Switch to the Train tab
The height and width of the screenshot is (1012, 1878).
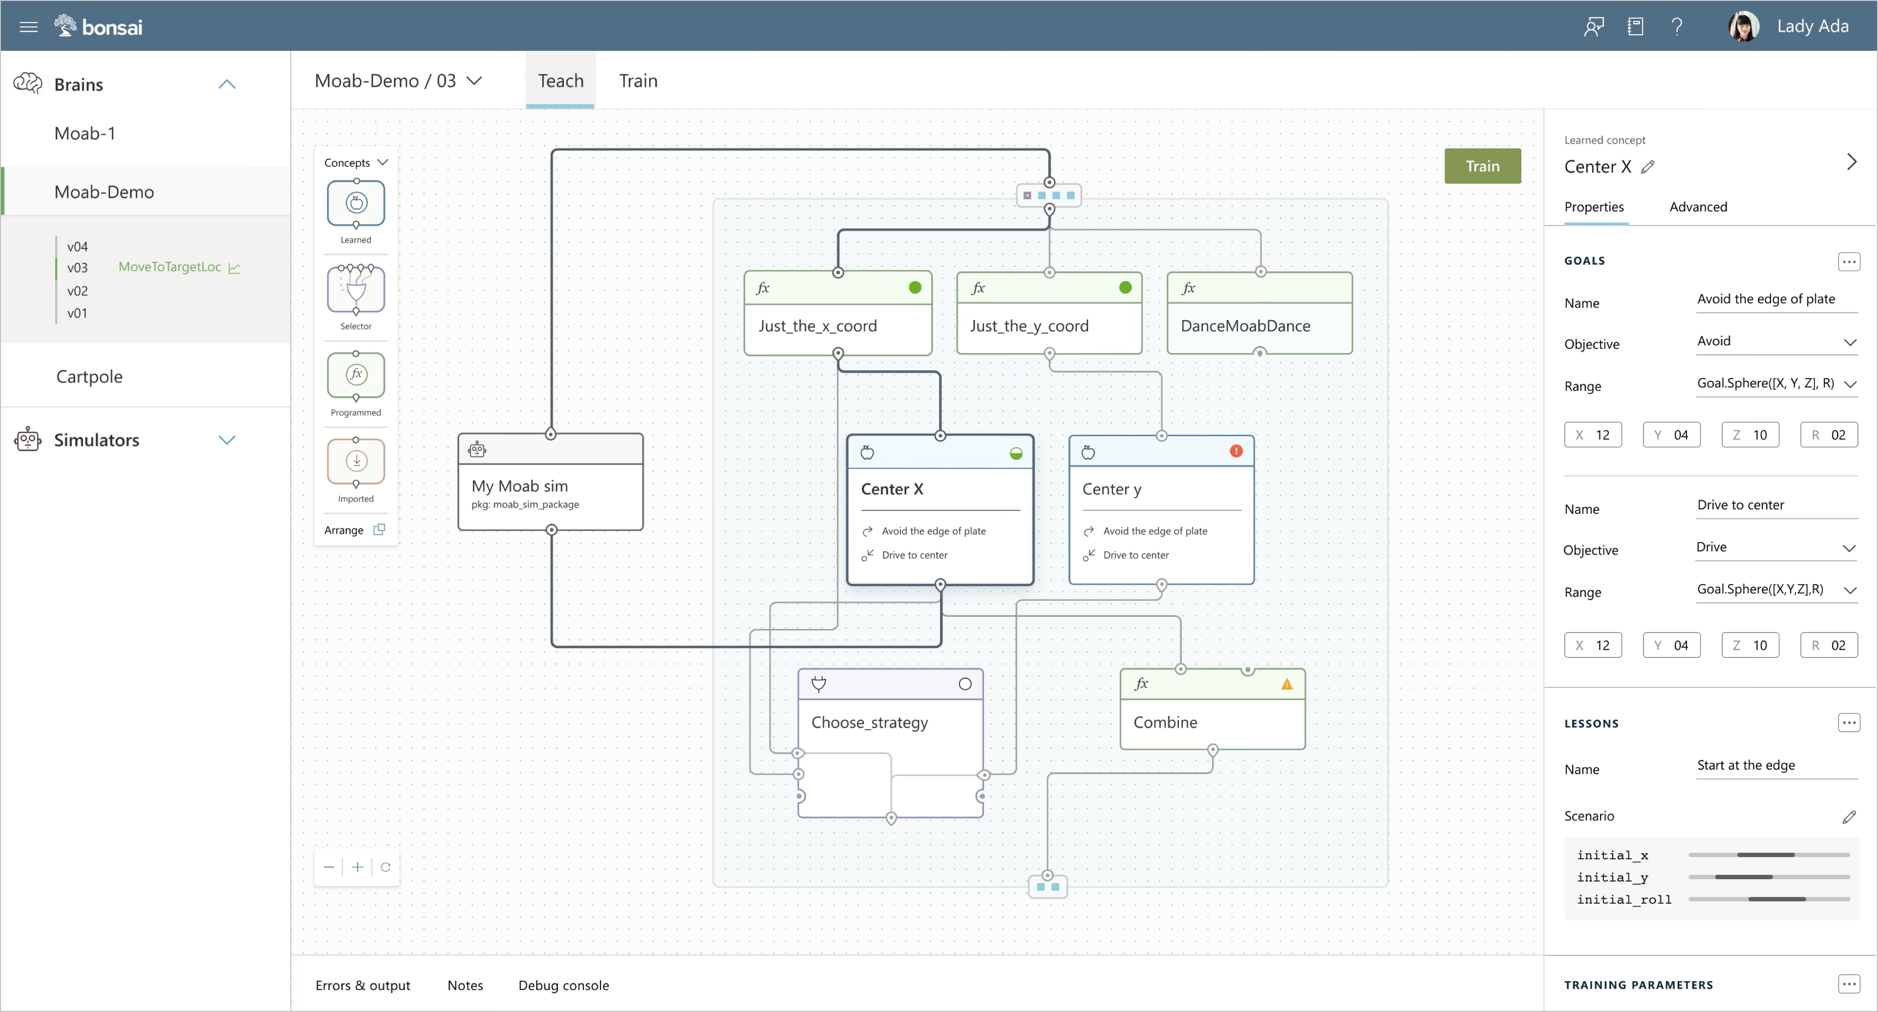click(x=638, y=81)
